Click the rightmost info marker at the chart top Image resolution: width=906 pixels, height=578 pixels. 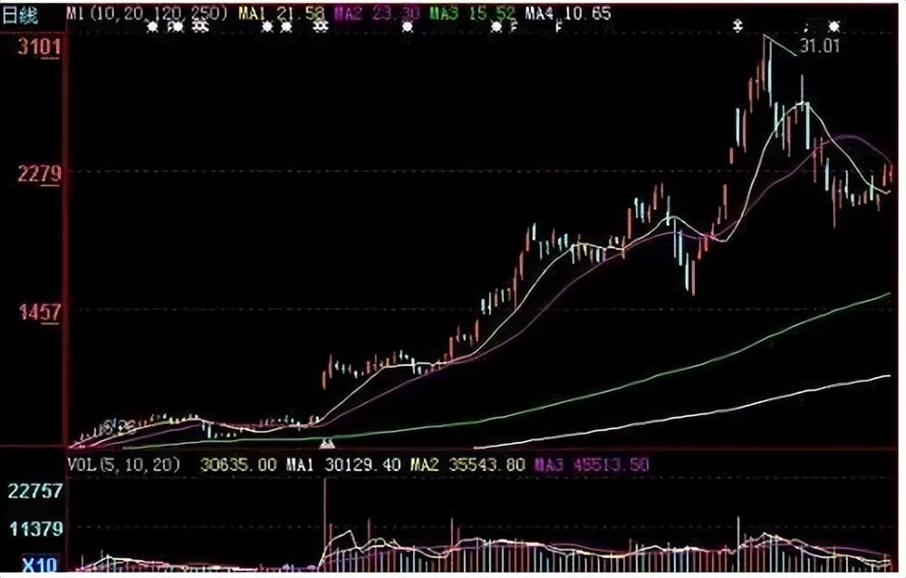(834, 26)
